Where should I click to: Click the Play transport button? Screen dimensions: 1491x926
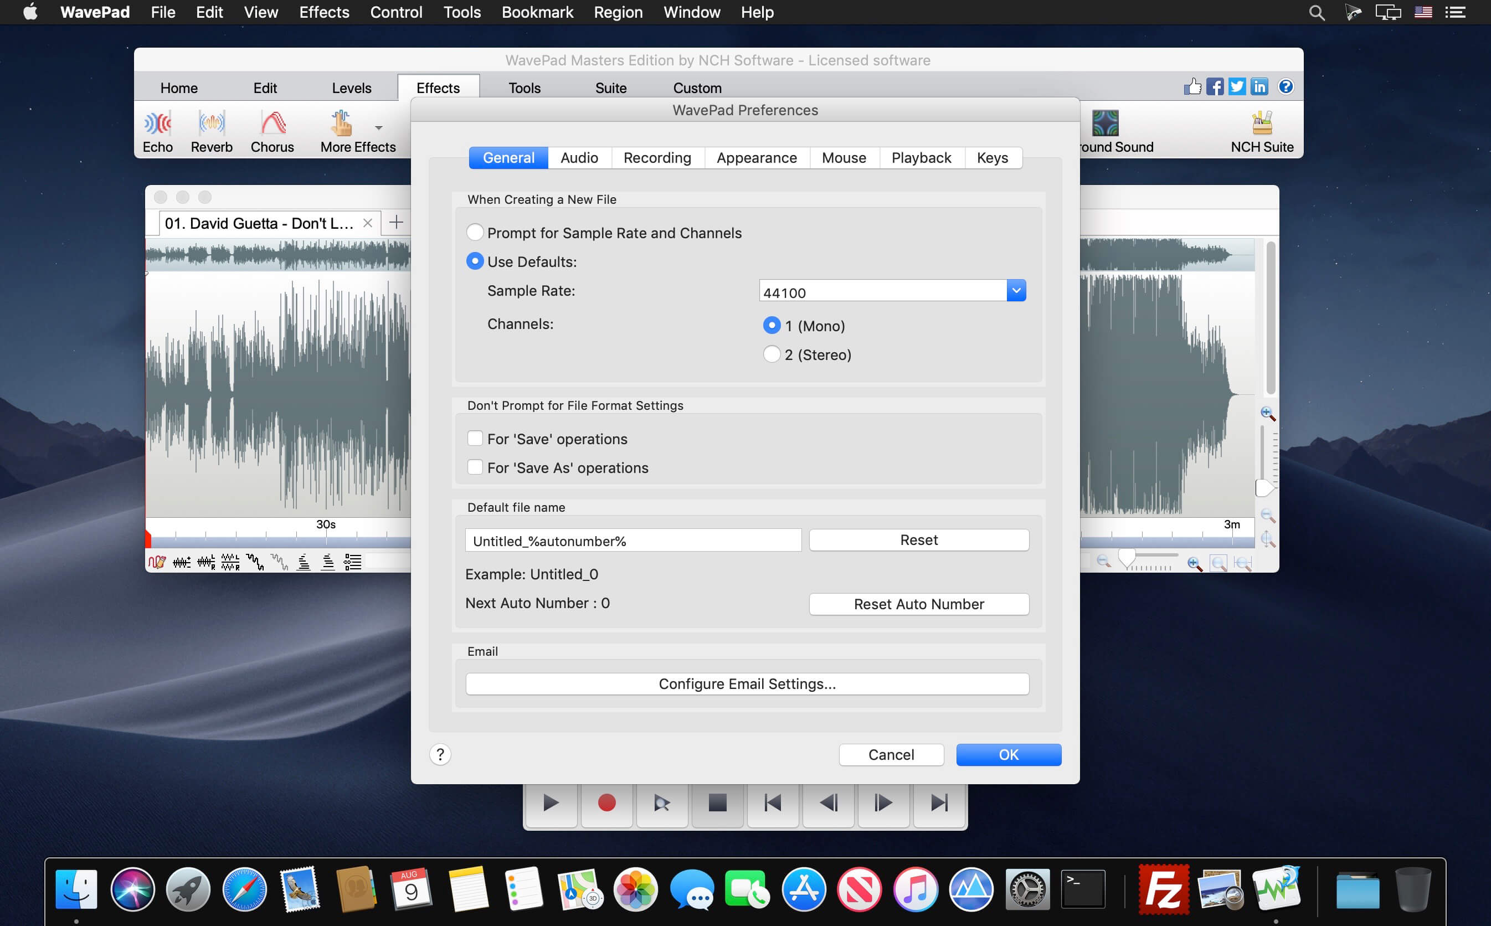point(551,802)
